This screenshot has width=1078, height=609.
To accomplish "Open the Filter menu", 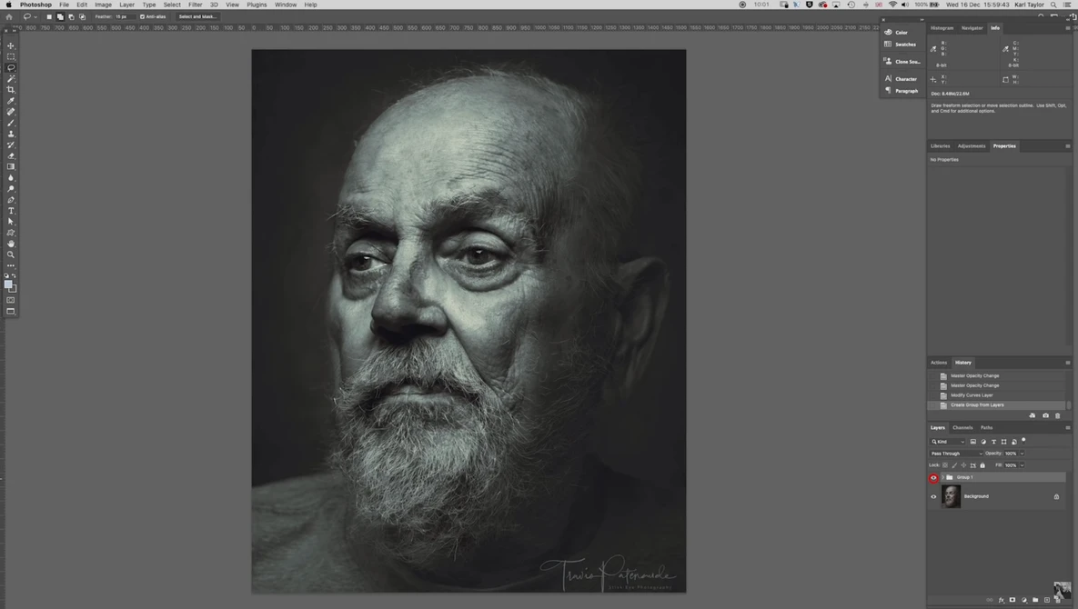I will pyautogui.click(x=196, y=5).
